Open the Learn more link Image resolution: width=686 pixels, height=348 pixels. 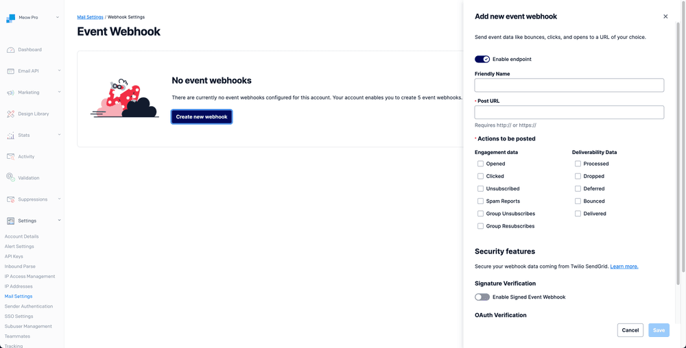(x=624, y=266)
